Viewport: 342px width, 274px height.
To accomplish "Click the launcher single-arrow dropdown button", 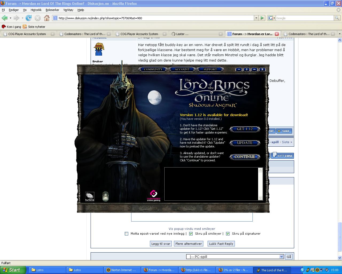I will coord(239,69).
